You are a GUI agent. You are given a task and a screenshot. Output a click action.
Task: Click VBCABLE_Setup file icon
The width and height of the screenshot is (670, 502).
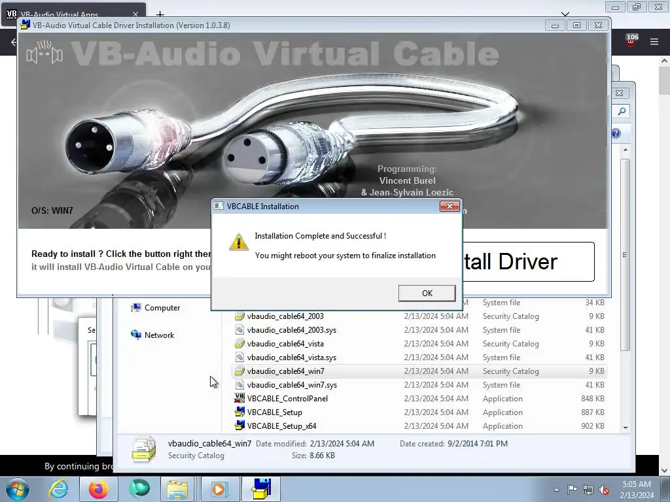point(239,412)
